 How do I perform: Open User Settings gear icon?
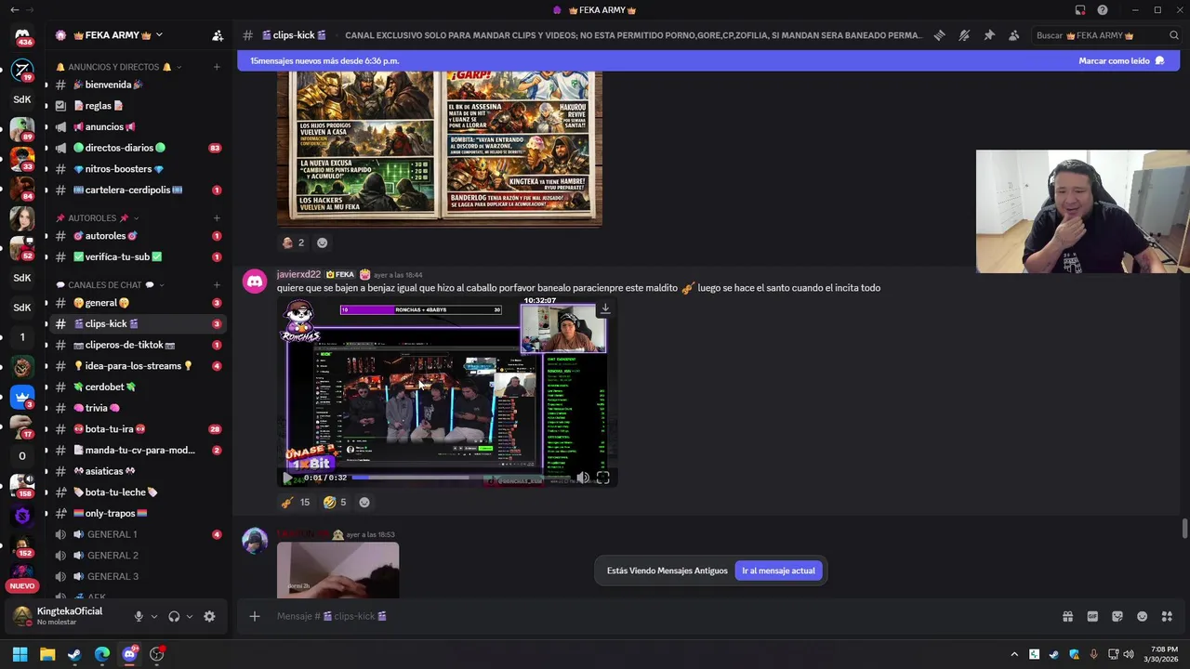click(x=209, y=616)
